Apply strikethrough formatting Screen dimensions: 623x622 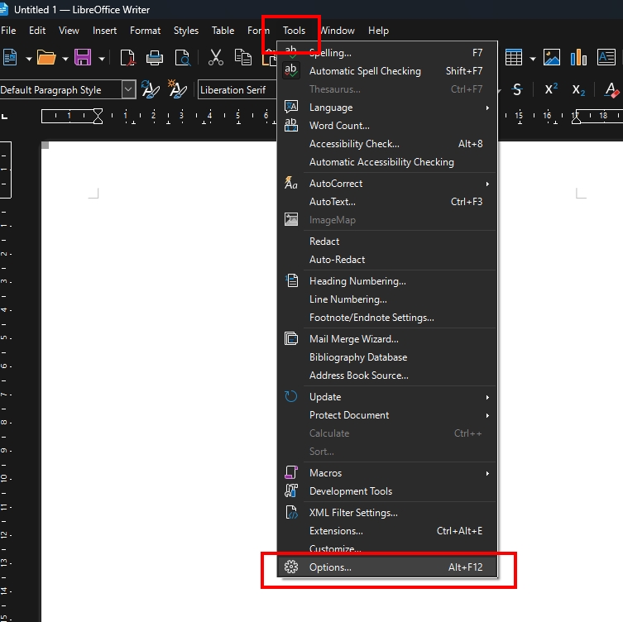(x=517, y=90)
